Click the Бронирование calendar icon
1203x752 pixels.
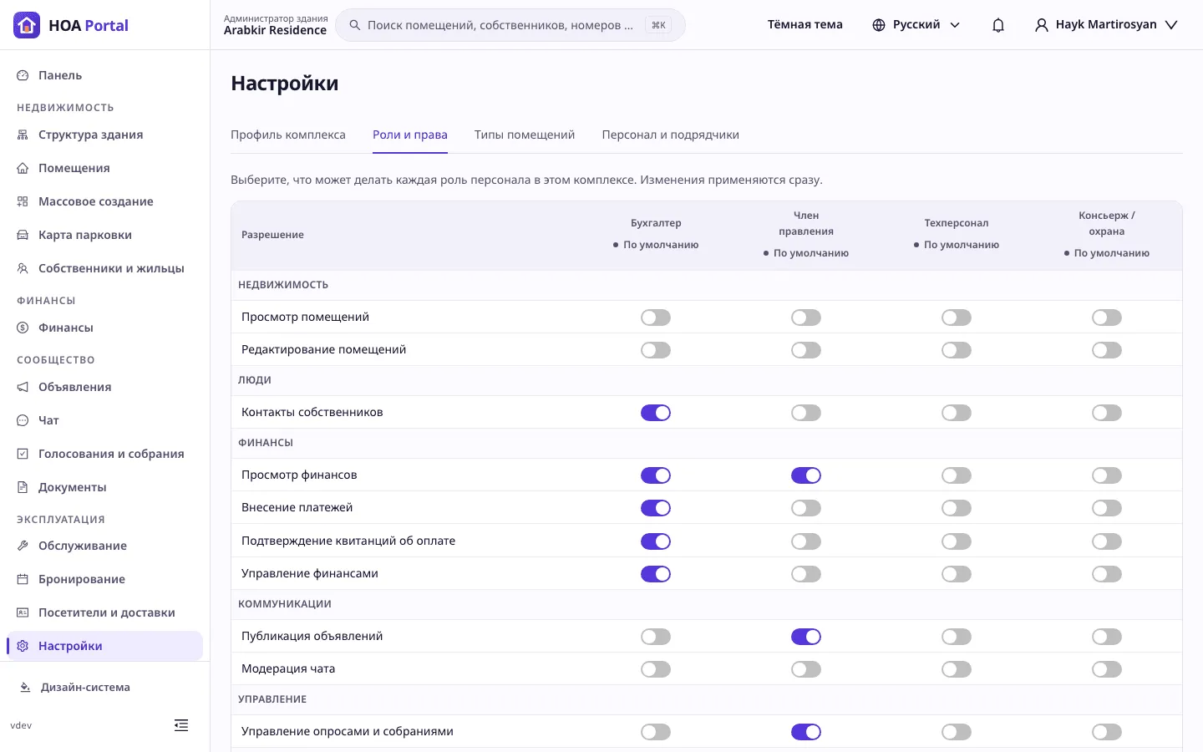[x=23, y=579]
